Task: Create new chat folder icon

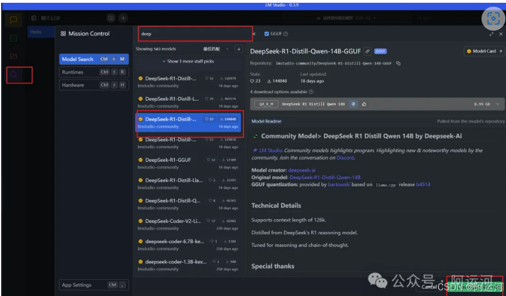Action: [111, 18]
